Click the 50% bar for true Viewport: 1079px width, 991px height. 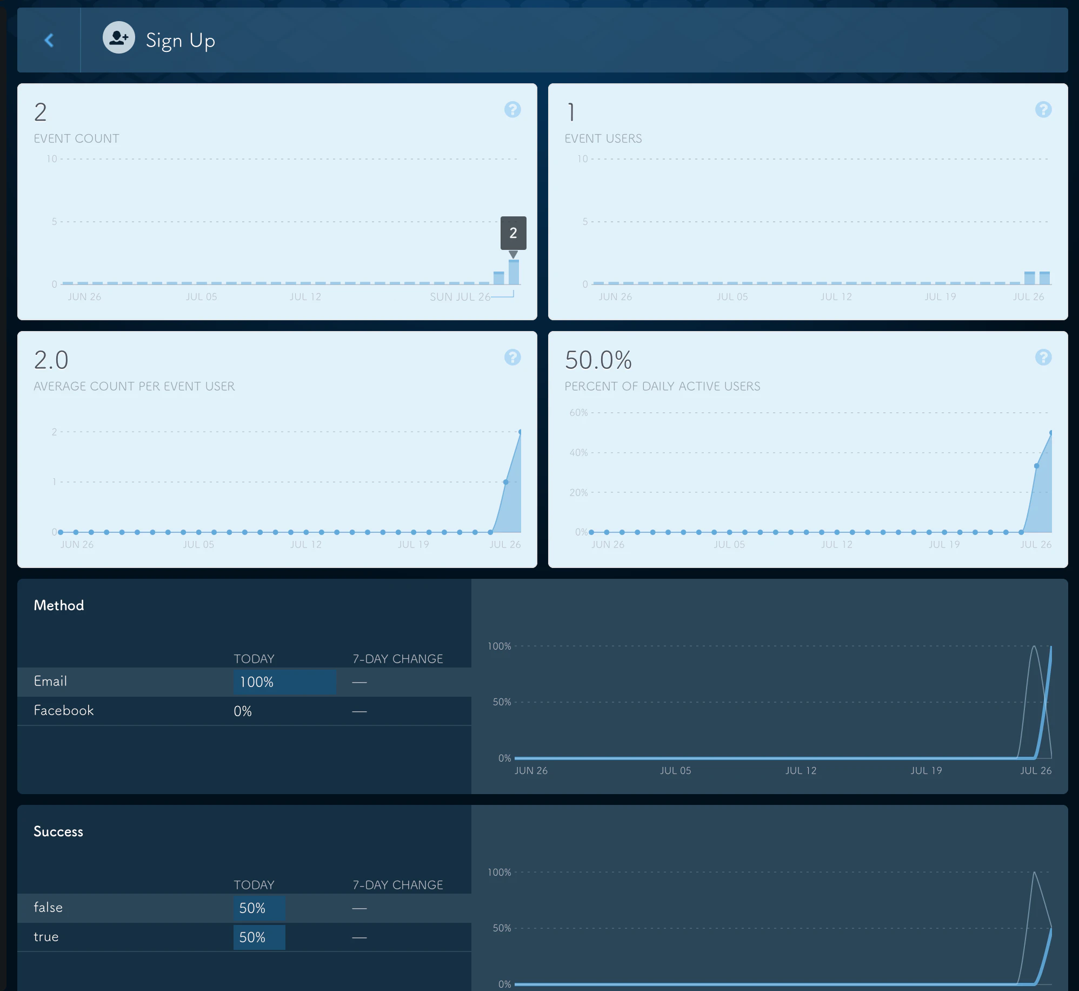tap(259, 937)
